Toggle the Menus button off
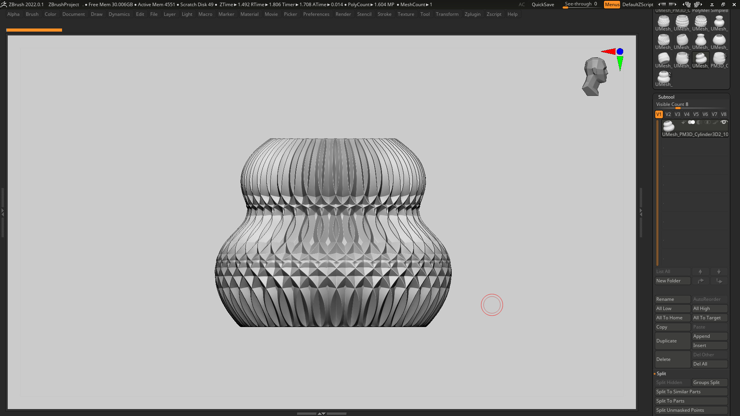Viewport: 740px width, 416px height. click(x=612, y=5)
